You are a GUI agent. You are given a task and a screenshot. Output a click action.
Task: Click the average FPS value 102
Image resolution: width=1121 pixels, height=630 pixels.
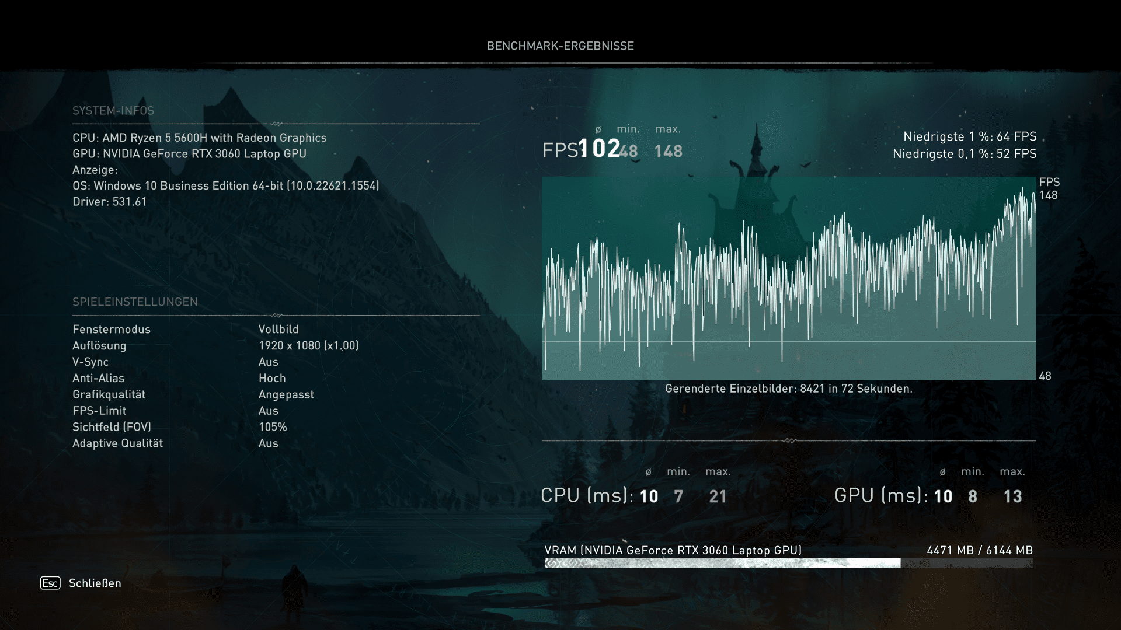pos(599,149)
